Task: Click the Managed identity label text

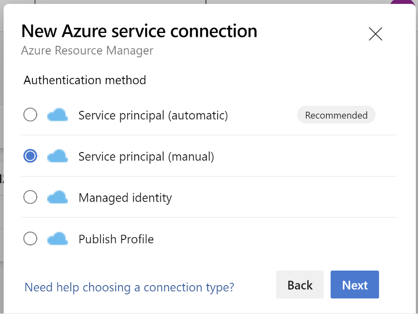Action: (125, 198)
